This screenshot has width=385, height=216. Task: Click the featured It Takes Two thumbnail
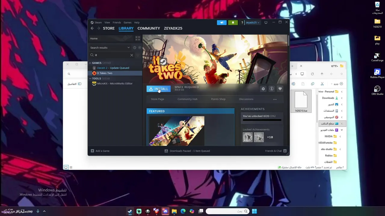tap(177, 131)
